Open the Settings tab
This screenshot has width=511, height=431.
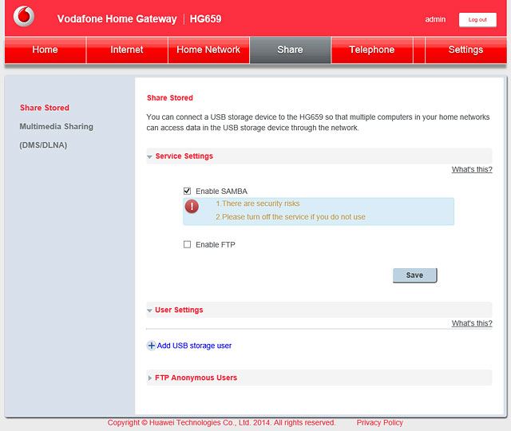(x=465, y=49)
